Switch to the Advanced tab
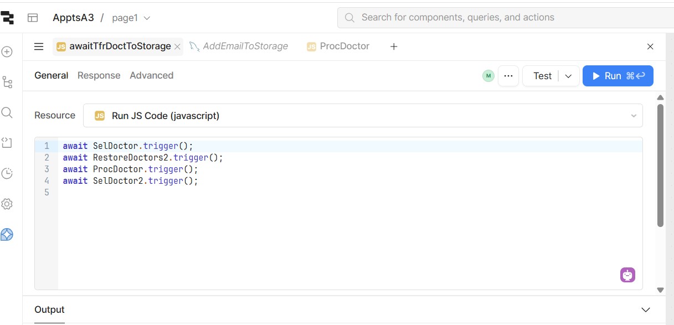 pos(151,75)
